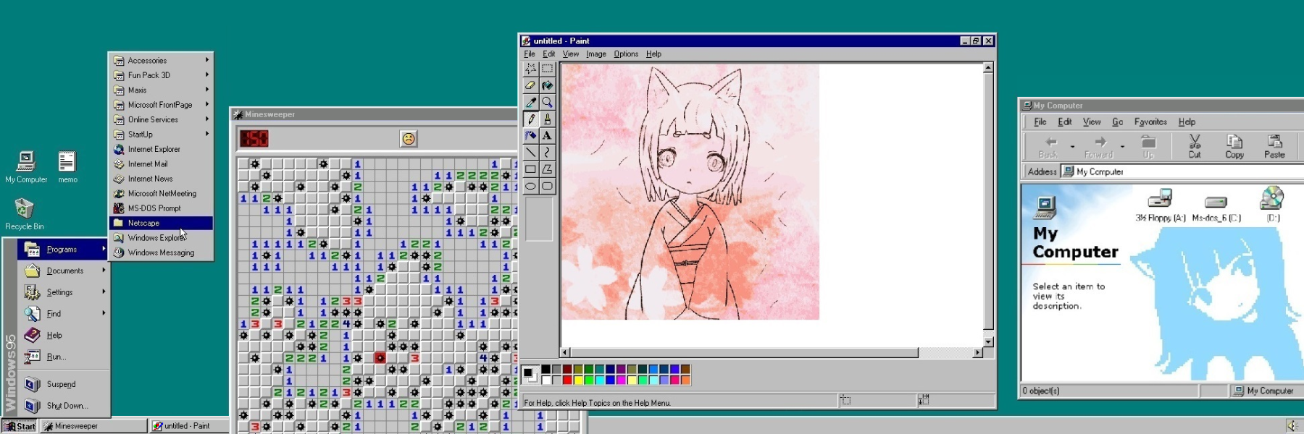This screenshot has width=1304, height=434.
Task: Select the 3½ Floppy (A:) drive icon
Action: [1160, 205]
